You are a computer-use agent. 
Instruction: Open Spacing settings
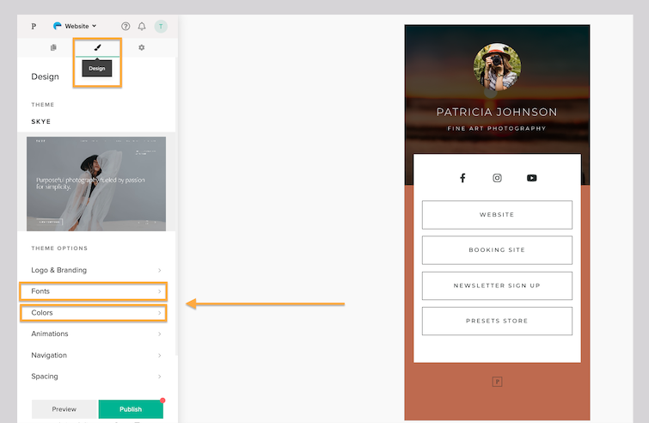[x=96, y=377]
